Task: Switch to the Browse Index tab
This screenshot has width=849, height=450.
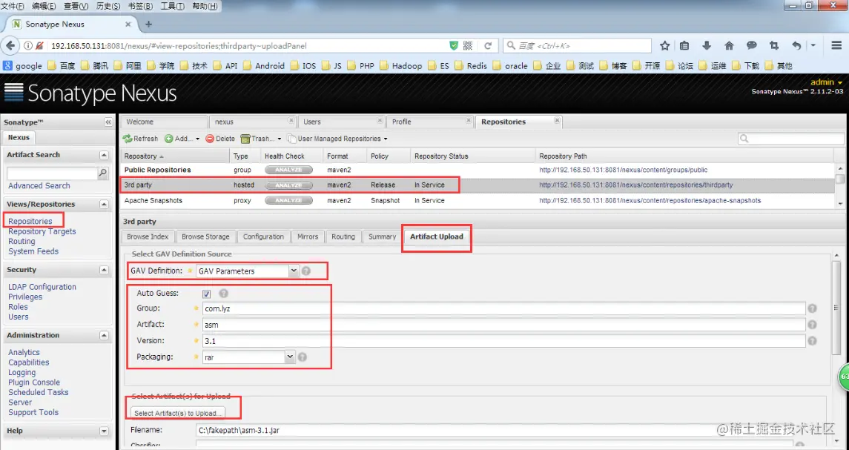Action: [x=148, y=236]
